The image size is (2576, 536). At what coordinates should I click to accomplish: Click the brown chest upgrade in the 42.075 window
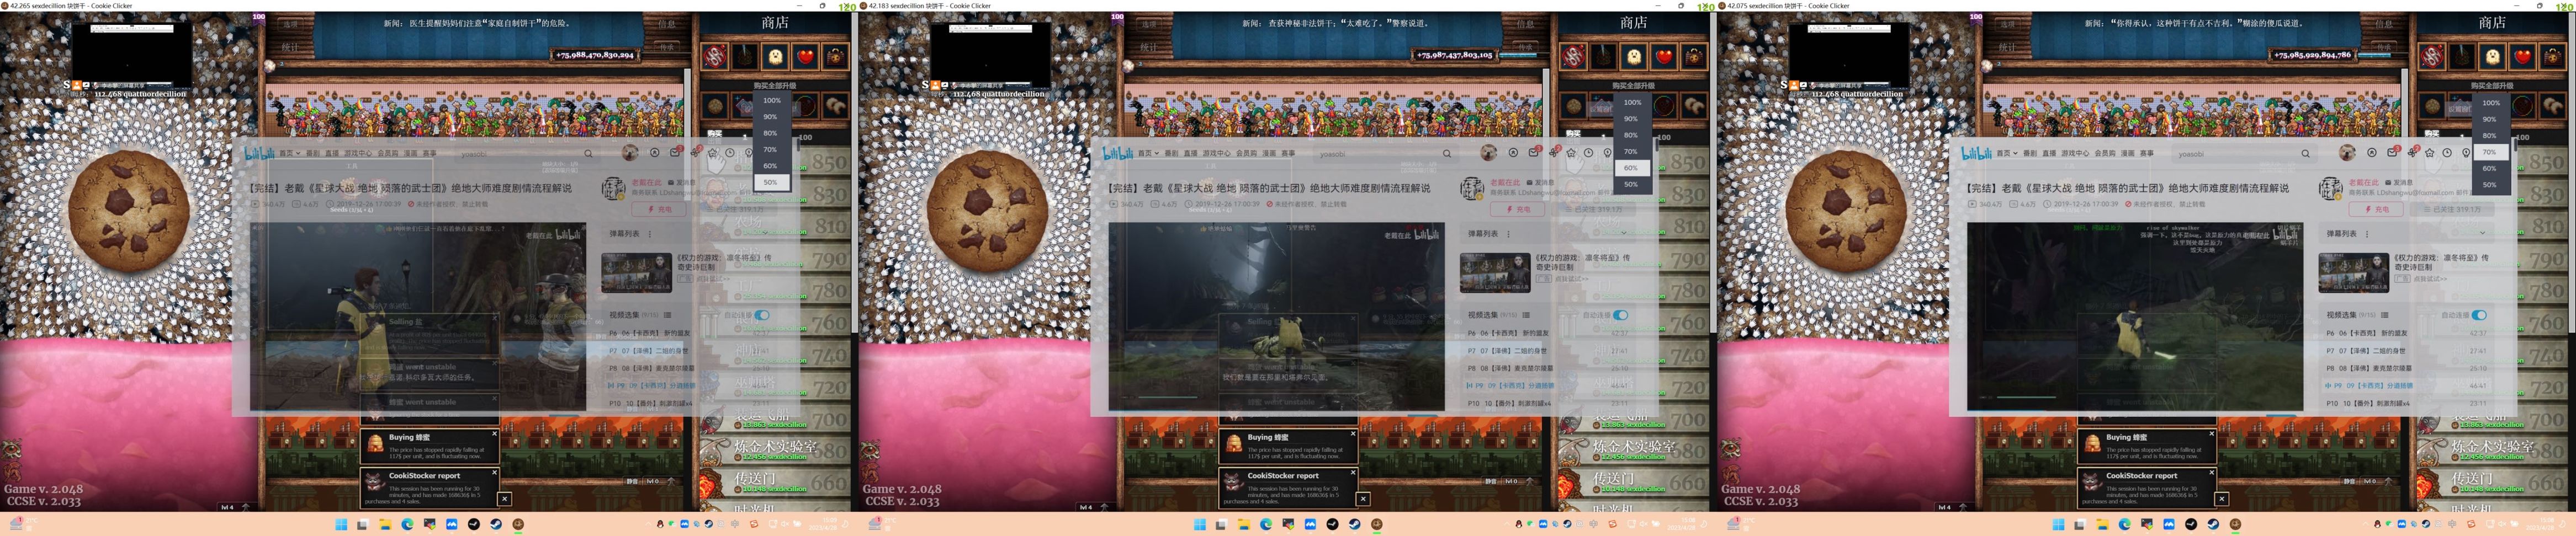pyautogui.click(x=2553, y=56)
